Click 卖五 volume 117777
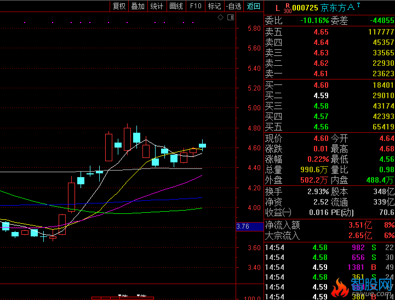The width and height of the screenshot is (395, 300). click(381, 32)
